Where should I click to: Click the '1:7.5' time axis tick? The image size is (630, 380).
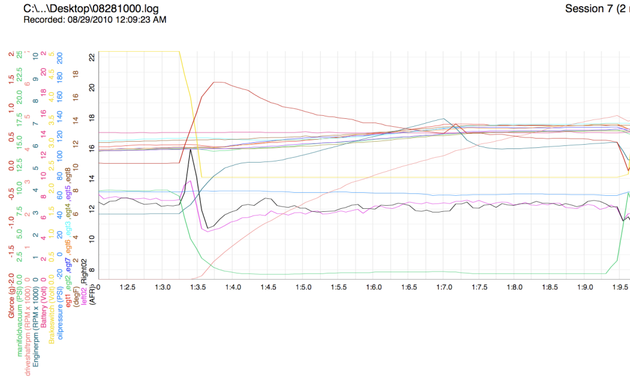click(x=479, y=287)
